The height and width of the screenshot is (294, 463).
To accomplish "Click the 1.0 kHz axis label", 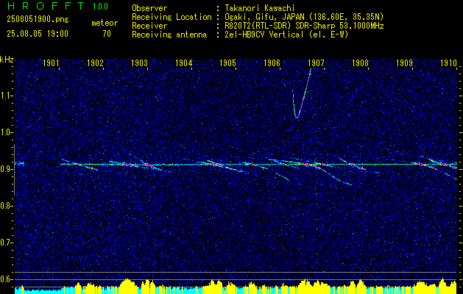I will (x=5, y=133).
